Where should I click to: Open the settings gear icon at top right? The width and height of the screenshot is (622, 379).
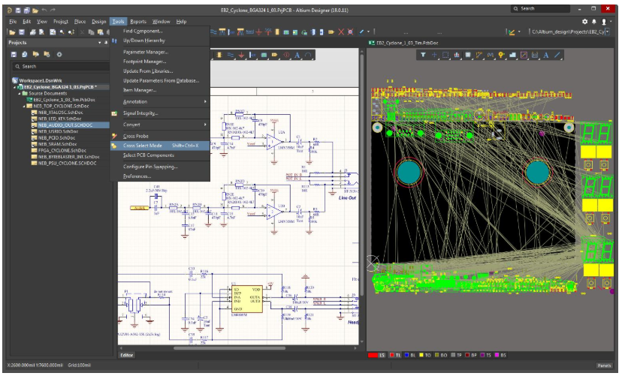[584, 21]
